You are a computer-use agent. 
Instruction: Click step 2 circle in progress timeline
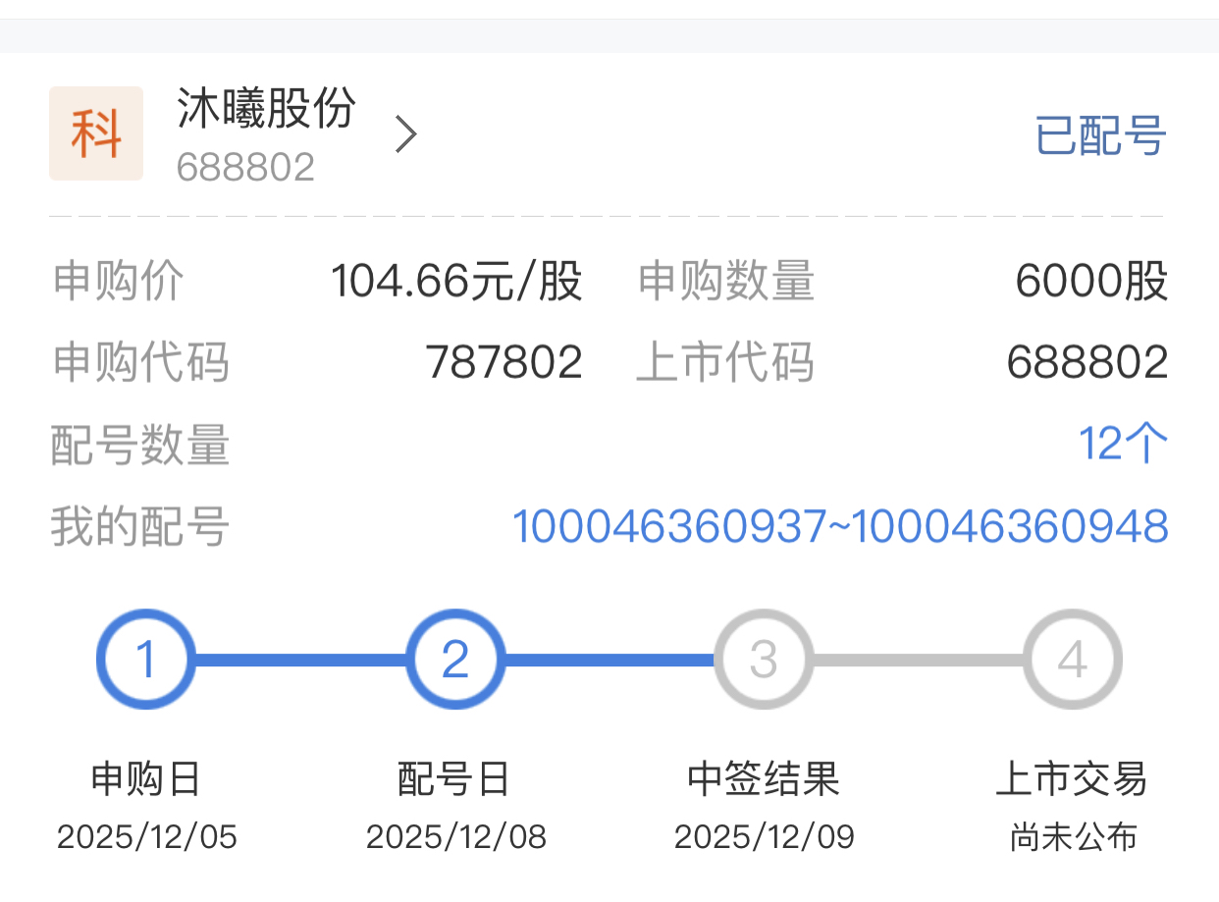(x=455, y=660)
